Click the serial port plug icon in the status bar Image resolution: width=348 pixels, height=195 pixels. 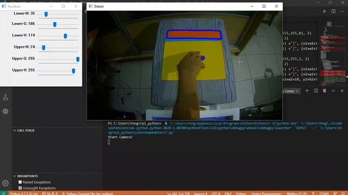click(313, 193)
